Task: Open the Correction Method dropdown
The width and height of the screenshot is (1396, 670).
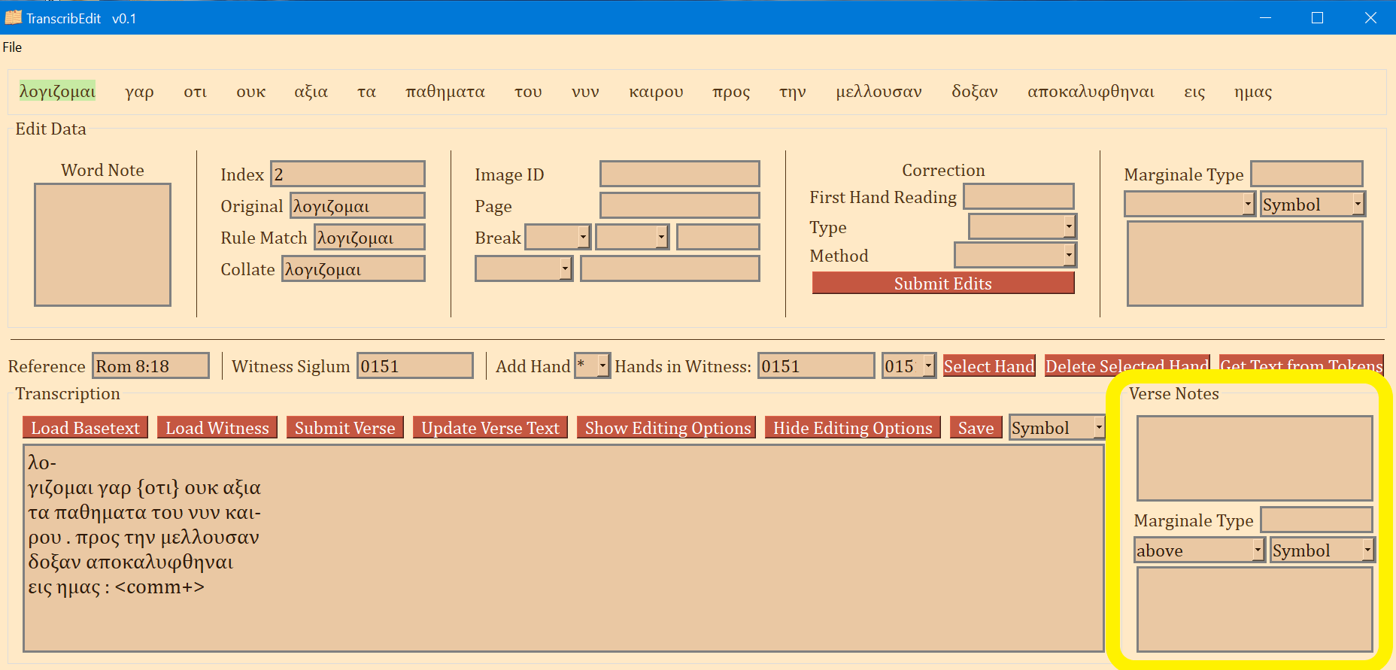Action: coord(1015,255)
